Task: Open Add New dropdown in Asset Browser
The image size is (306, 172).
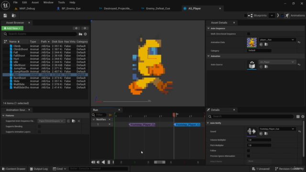Action: 12,28
